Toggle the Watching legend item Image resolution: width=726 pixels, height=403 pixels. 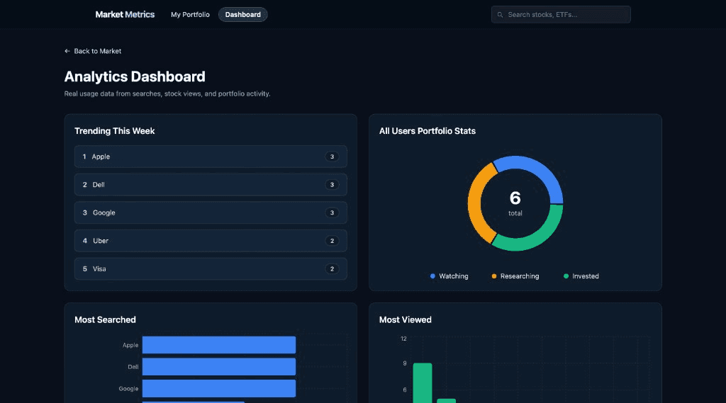pos(449,276)
